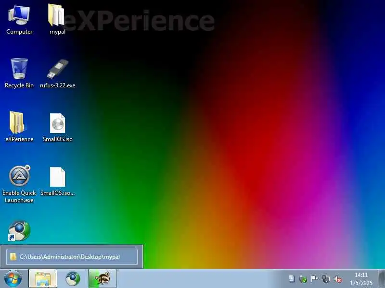Viewport: 385px width, 288px height.
Task: Click the 'Computer' label text
Action: pos(19,32)
